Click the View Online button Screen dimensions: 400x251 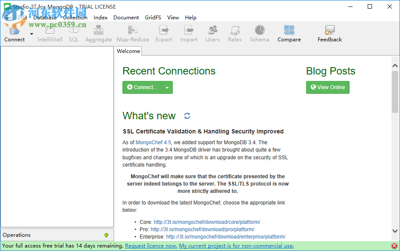(x=328, y=87)
